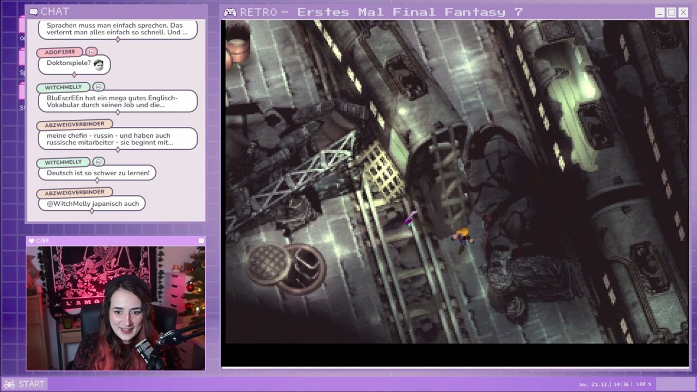This screenshot has height=392, width=697.
Task: Click the speech bubble icon beside CHAT title
Action: coord(34,12)
